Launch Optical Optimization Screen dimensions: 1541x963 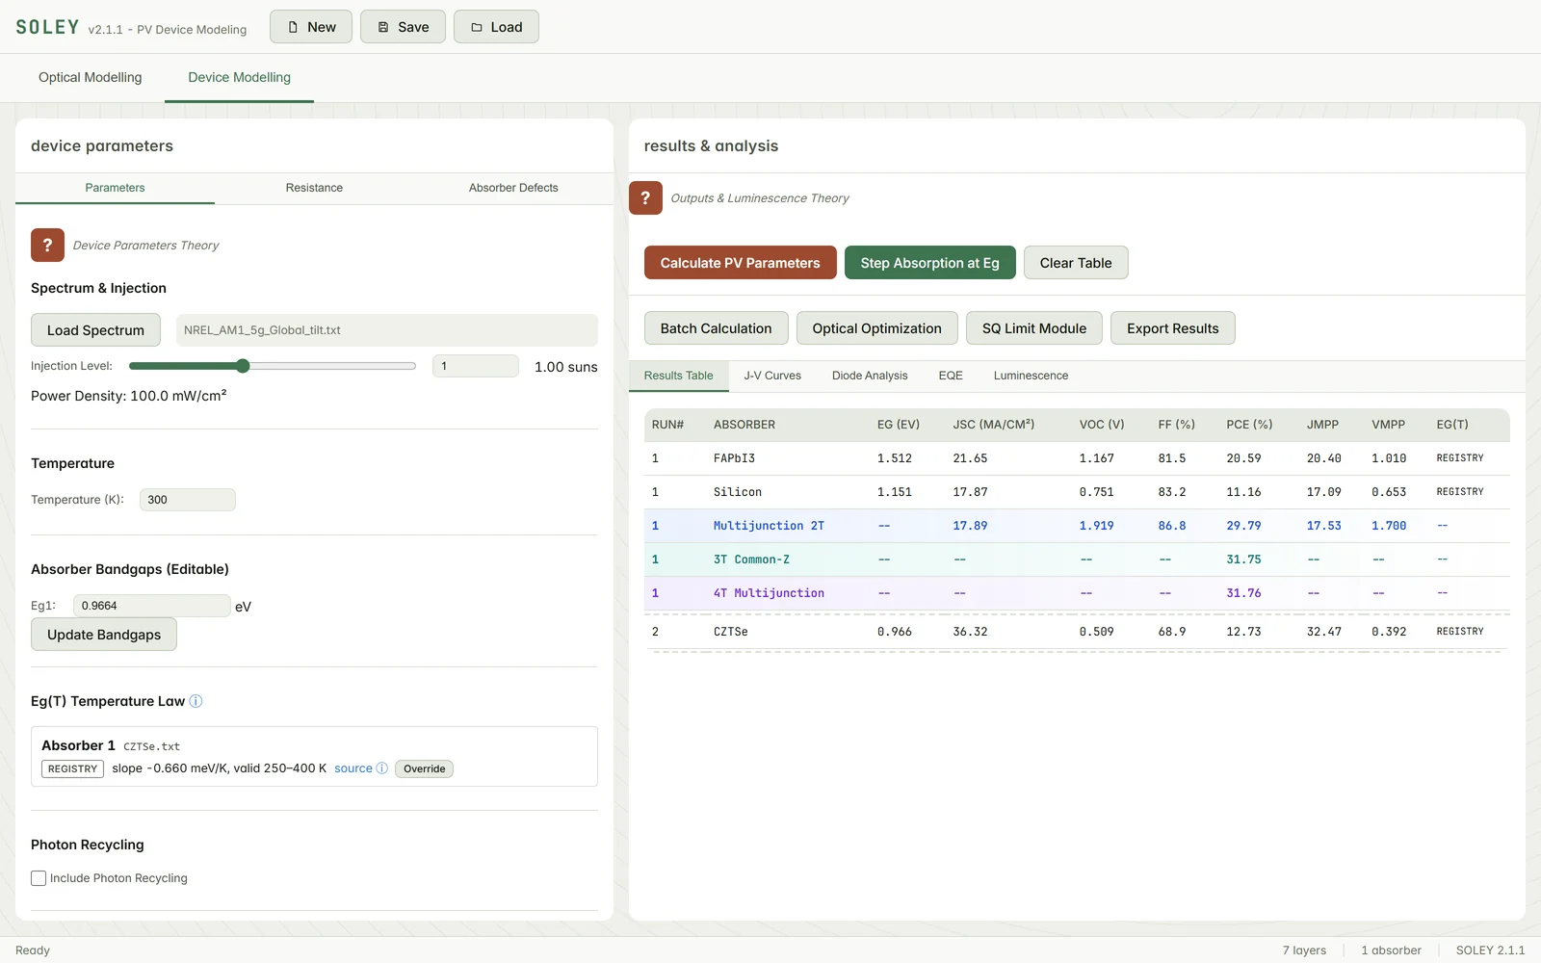click(876, 328)
